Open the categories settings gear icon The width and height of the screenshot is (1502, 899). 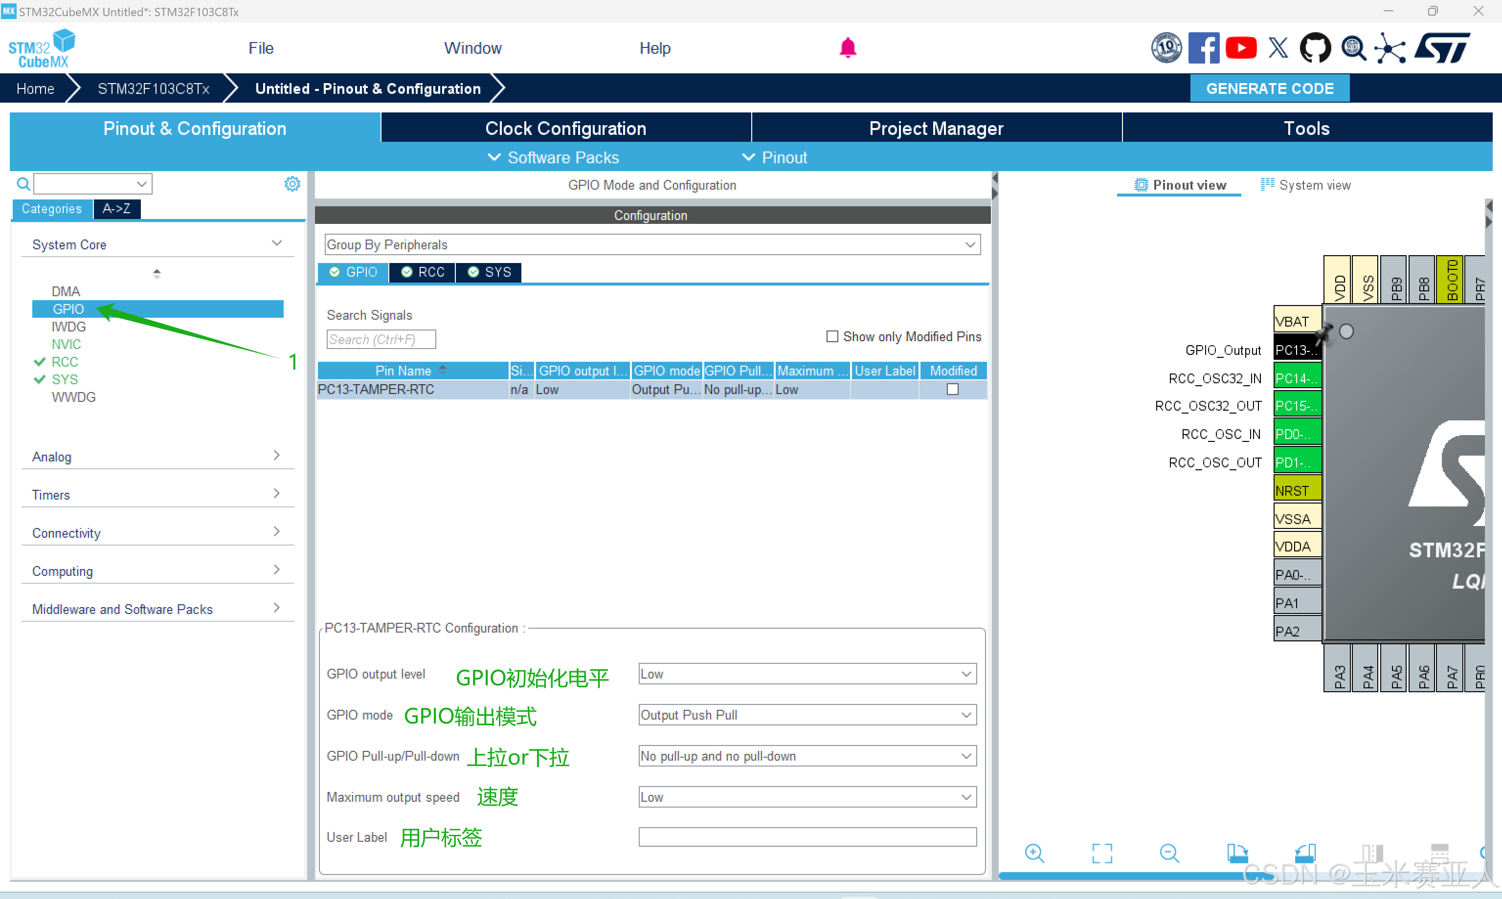(x=292, y=184)
